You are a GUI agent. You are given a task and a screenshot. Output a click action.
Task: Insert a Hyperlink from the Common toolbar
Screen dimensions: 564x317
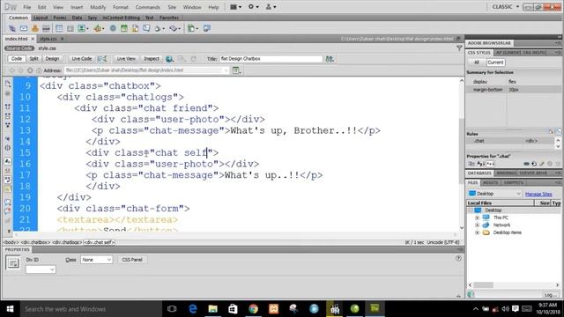click(x=12, y=28)
